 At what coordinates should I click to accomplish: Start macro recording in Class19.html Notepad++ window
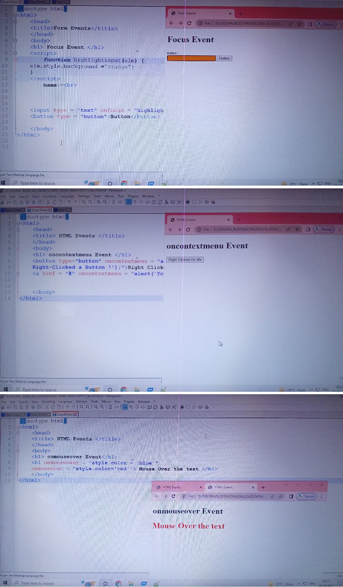pos(188,202)
